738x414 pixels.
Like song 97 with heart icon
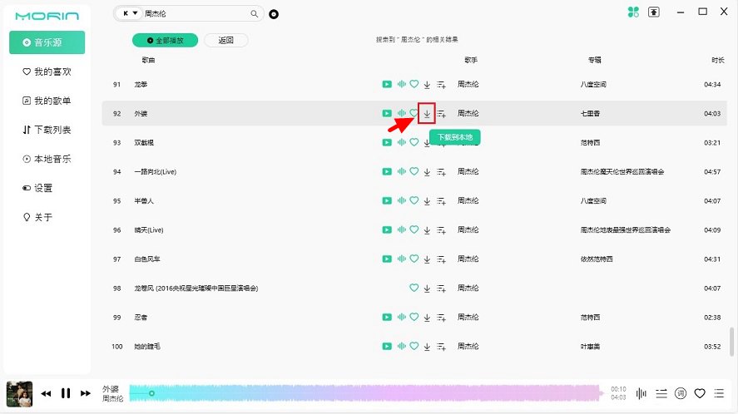414,259
